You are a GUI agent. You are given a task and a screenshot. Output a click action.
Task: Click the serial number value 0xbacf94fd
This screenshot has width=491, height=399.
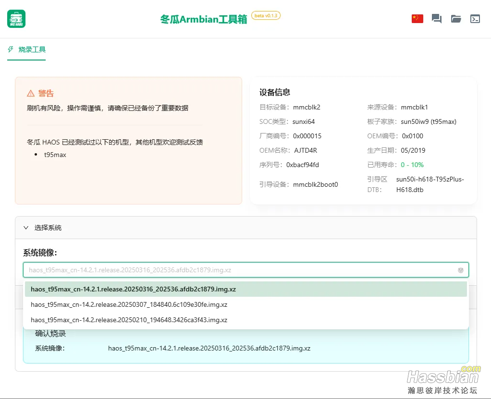tap(303, 165)
